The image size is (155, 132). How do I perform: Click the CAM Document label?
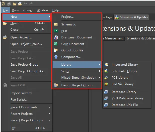(x=73, y=44)
